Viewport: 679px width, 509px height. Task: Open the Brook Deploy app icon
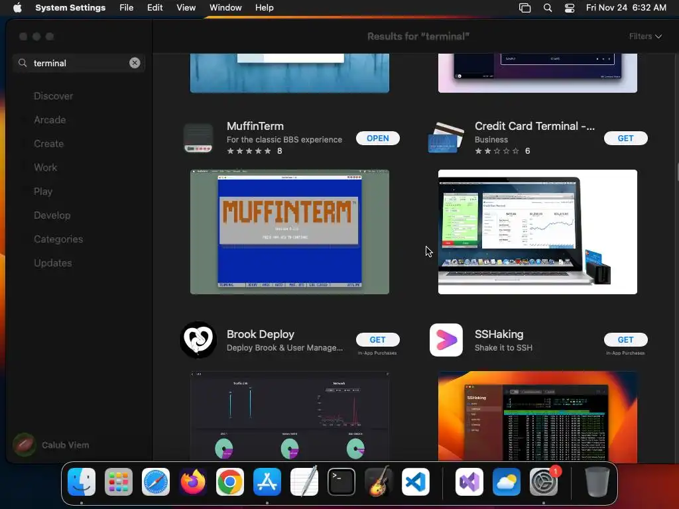[x=198, y=340]
